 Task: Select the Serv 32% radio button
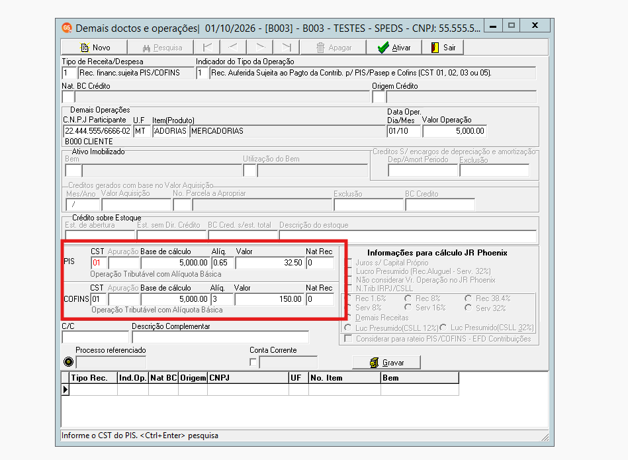pos(469,308)
